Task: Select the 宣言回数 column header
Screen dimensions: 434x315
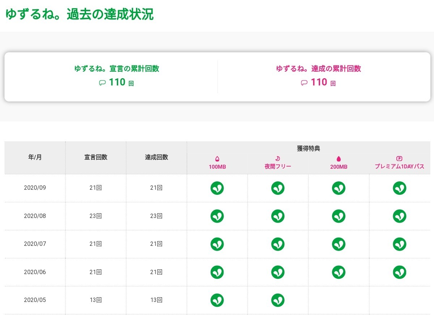Action: pos(96,157)
